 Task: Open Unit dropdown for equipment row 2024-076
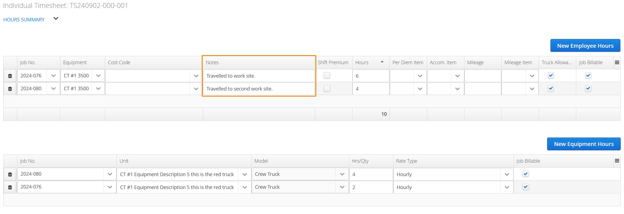click(x=245, y=187)
